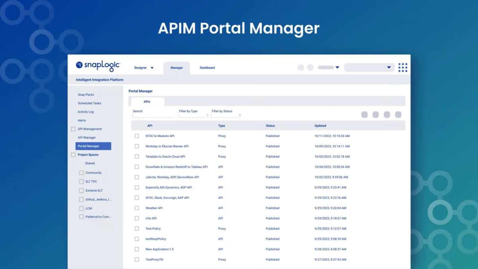Click the Intelligent Integration Platform label

point(99,80)
